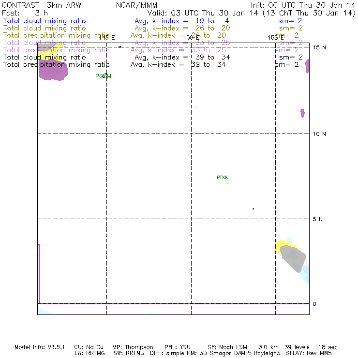Click olive 'Total cloud mixing ratio' legend line
This screenshot has height=358, width=358.
pyautogui.click(x=45, y=28)
